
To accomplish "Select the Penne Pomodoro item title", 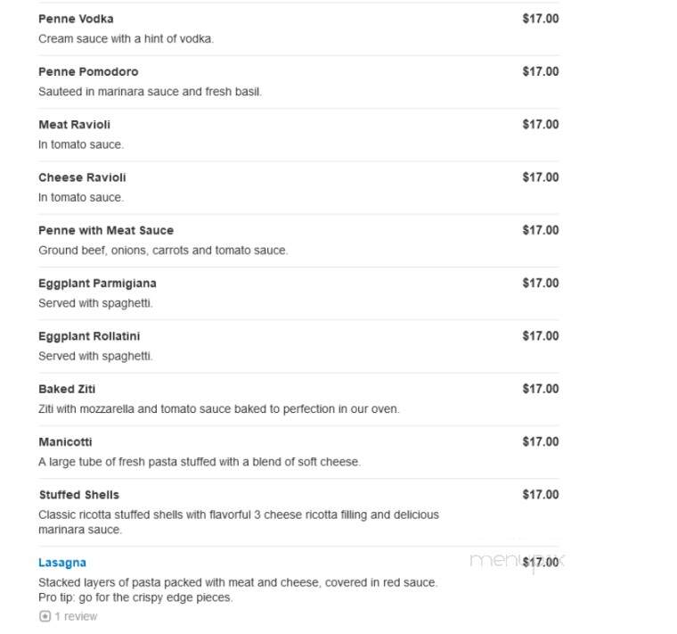I will (x=88, y=71).
